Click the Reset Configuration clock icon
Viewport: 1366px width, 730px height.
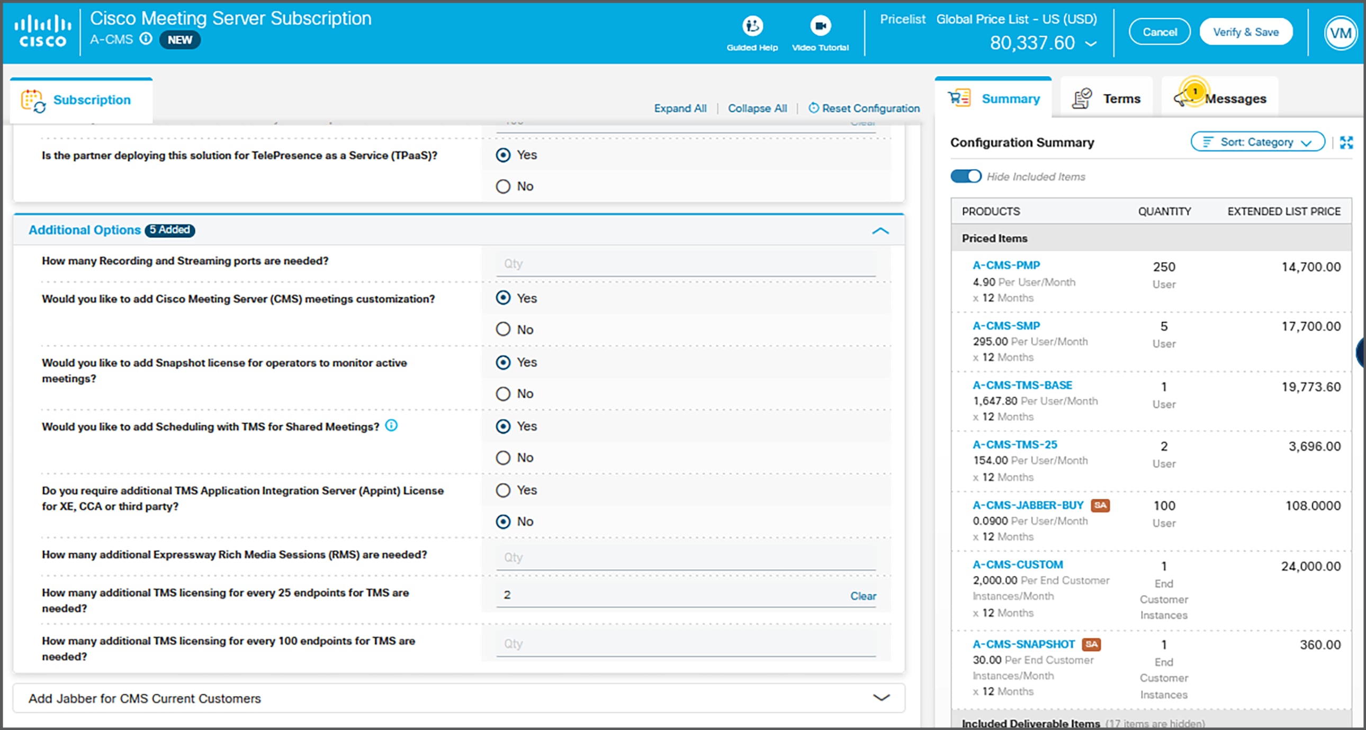pyautogui.click(x=813, y=108)
